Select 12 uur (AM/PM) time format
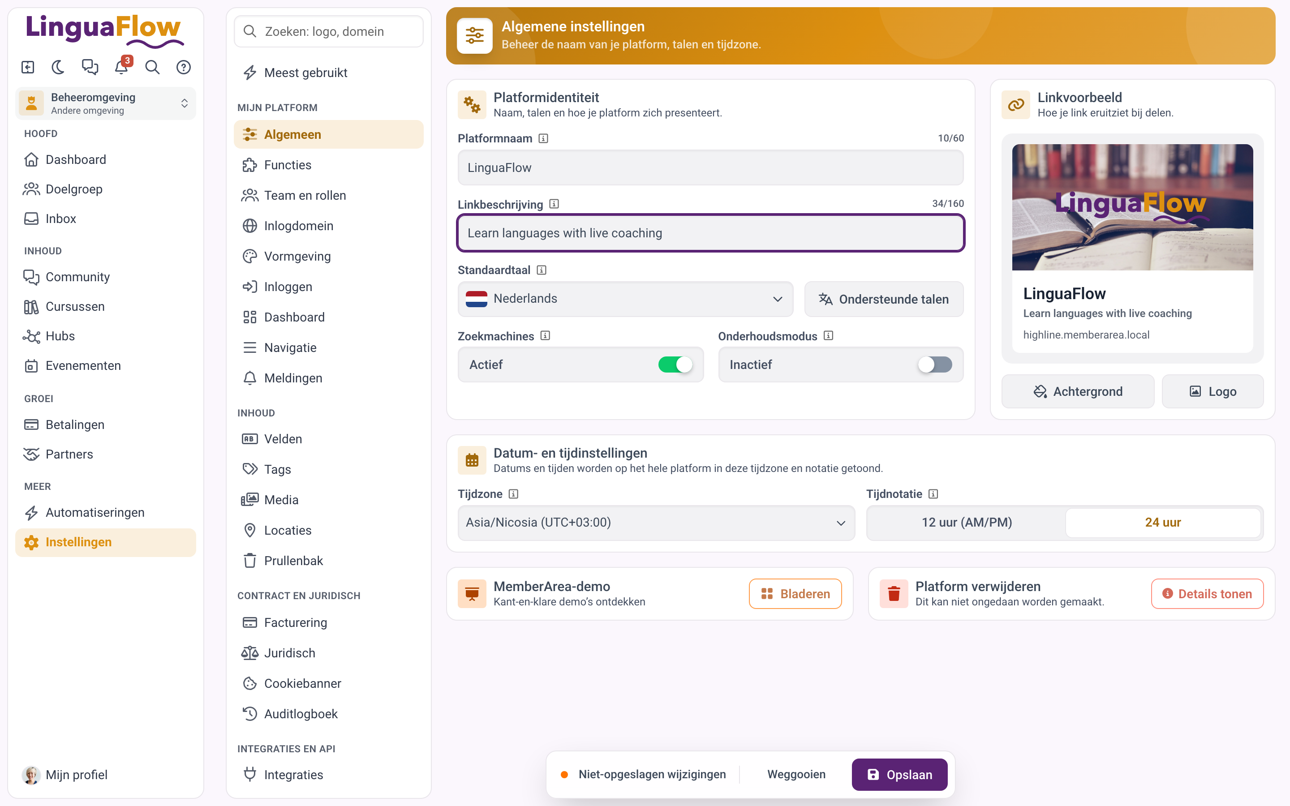 pos(967,523)
